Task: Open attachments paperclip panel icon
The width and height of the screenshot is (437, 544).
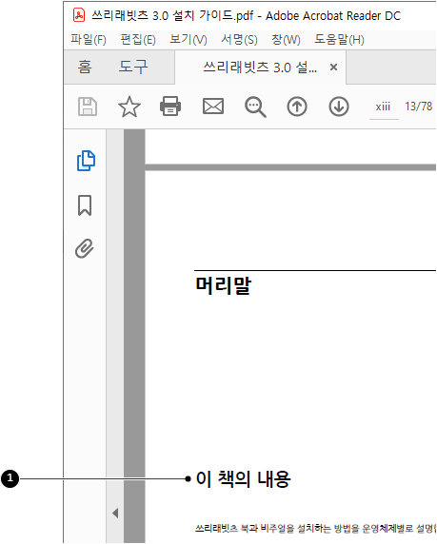Action: [85, 248]
